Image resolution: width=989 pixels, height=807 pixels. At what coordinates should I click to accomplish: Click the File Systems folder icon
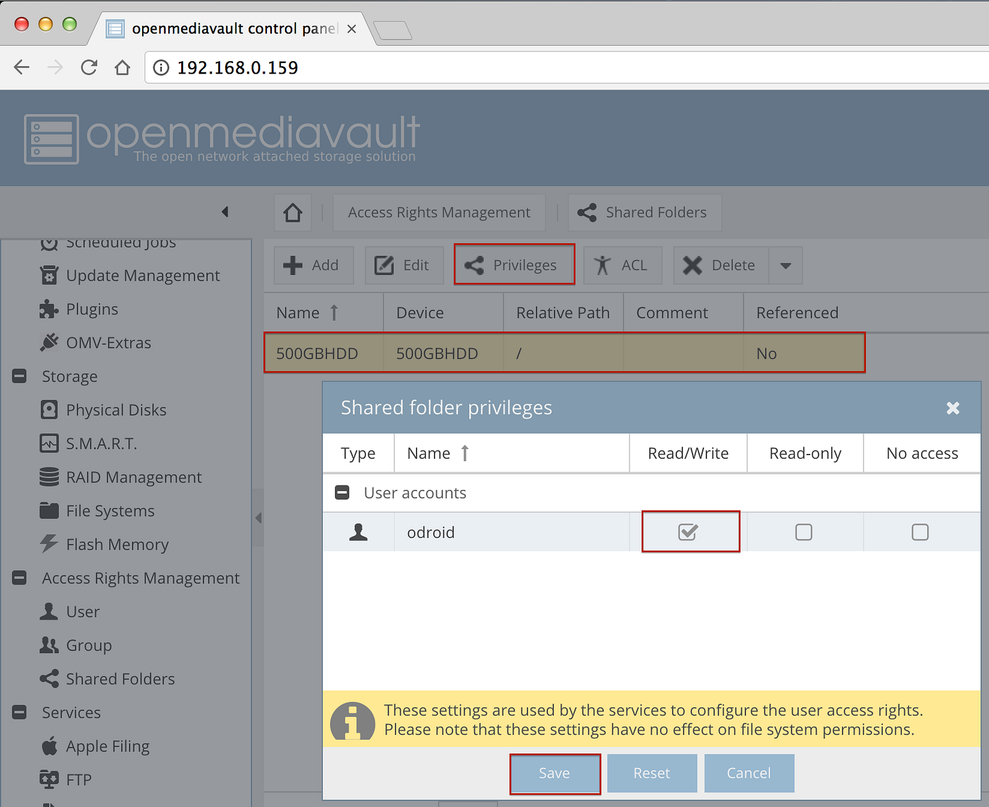pos(49,511)
